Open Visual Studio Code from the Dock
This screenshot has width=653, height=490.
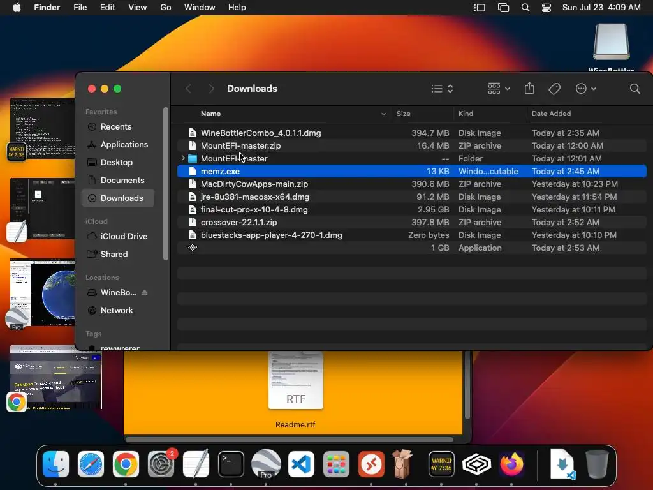coord(301,464)
